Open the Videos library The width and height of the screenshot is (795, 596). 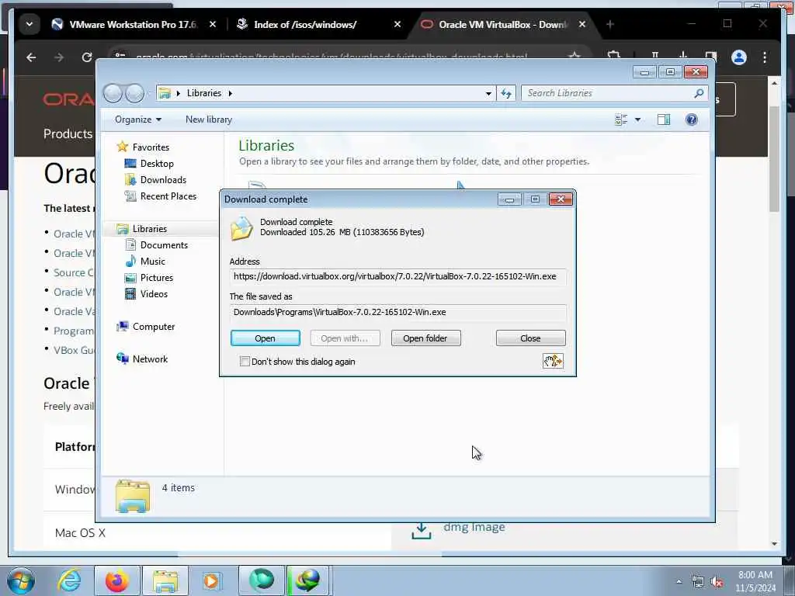[154, 294]
